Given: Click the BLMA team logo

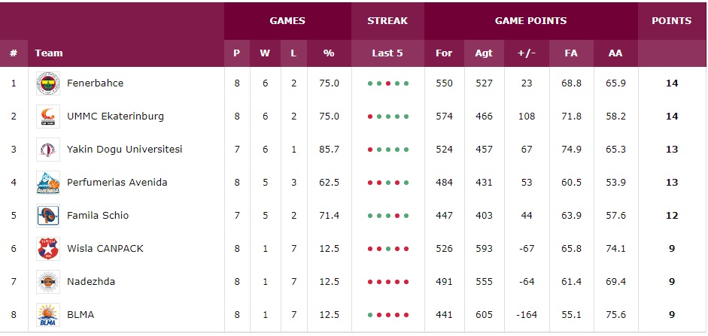Looking at the screenshot, I should (48, 314).
